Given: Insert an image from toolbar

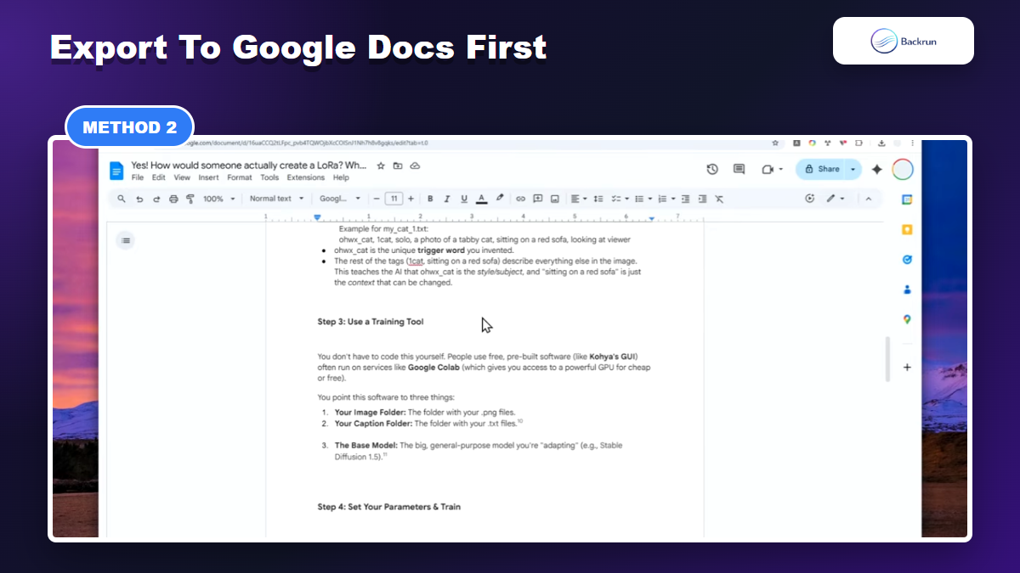Looking at the screenshot, I should [x=555, y=199].
